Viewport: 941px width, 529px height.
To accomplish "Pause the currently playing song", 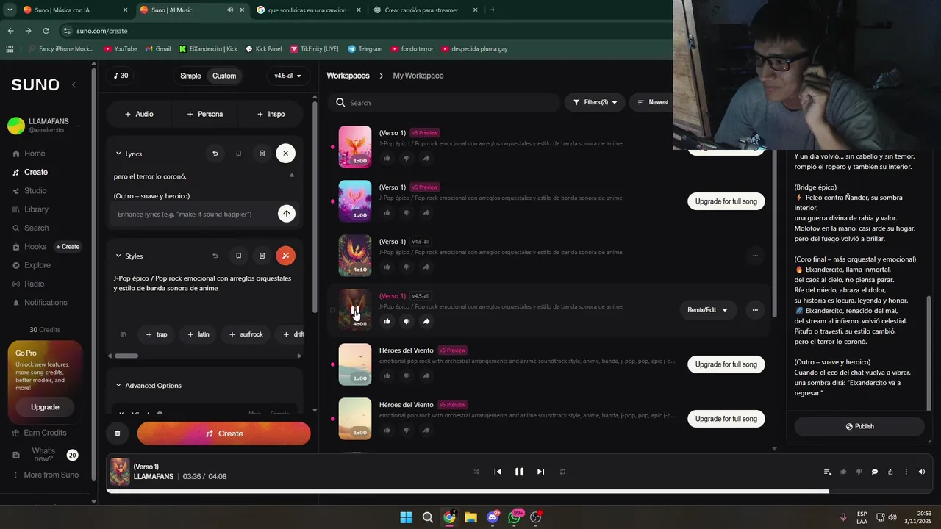I will (x=519, y=472).
